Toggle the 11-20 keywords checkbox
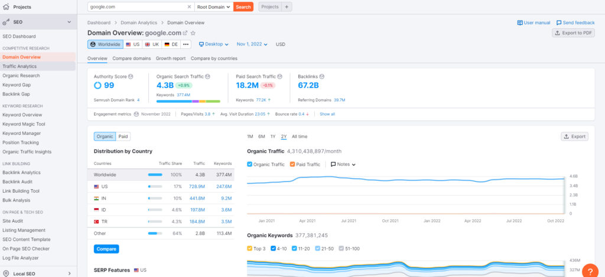 (x=294, y=249)
